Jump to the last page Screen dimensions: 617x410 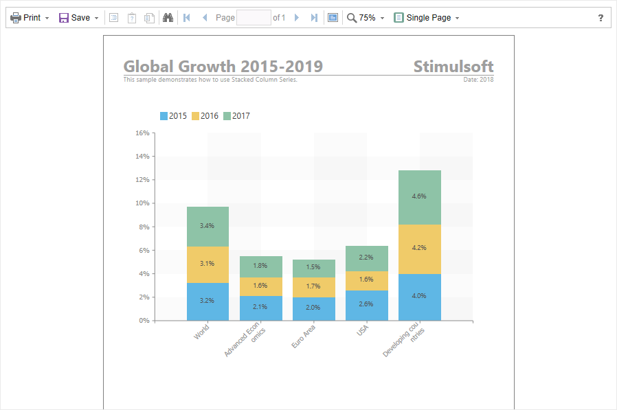click(x=314, y=18)
